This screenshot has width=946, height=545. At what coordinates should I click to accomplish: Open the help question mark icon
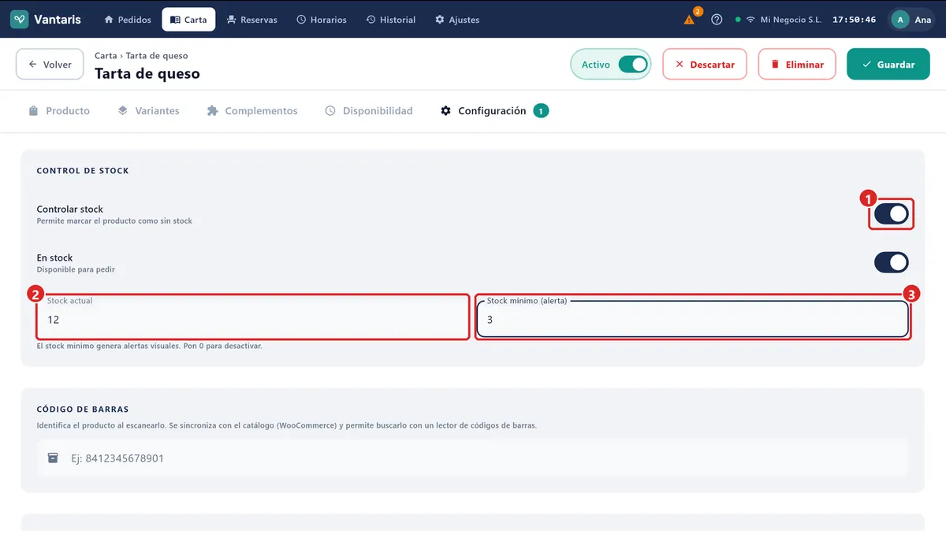717,20
